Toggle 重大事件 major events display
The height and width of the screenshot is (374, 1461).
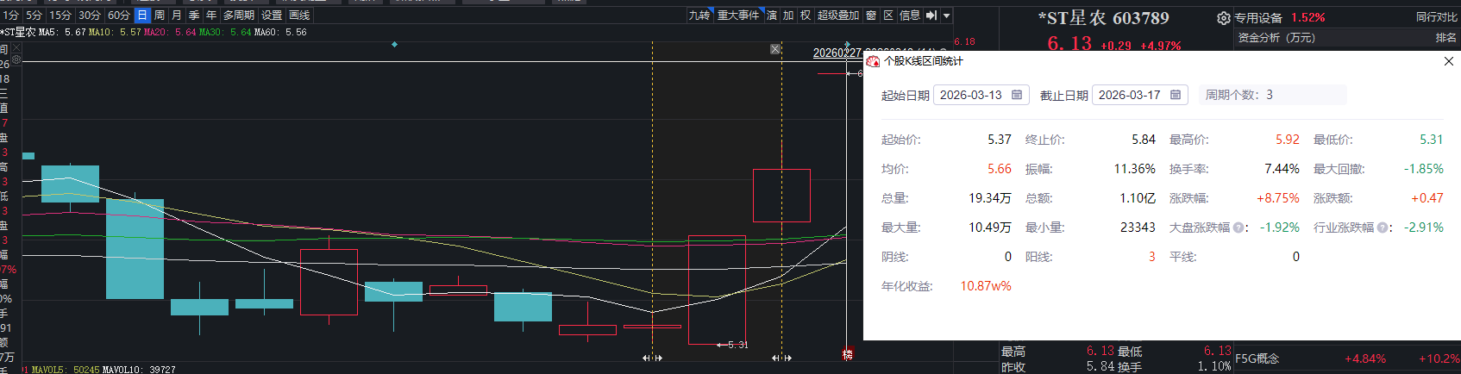click(738, 16)
